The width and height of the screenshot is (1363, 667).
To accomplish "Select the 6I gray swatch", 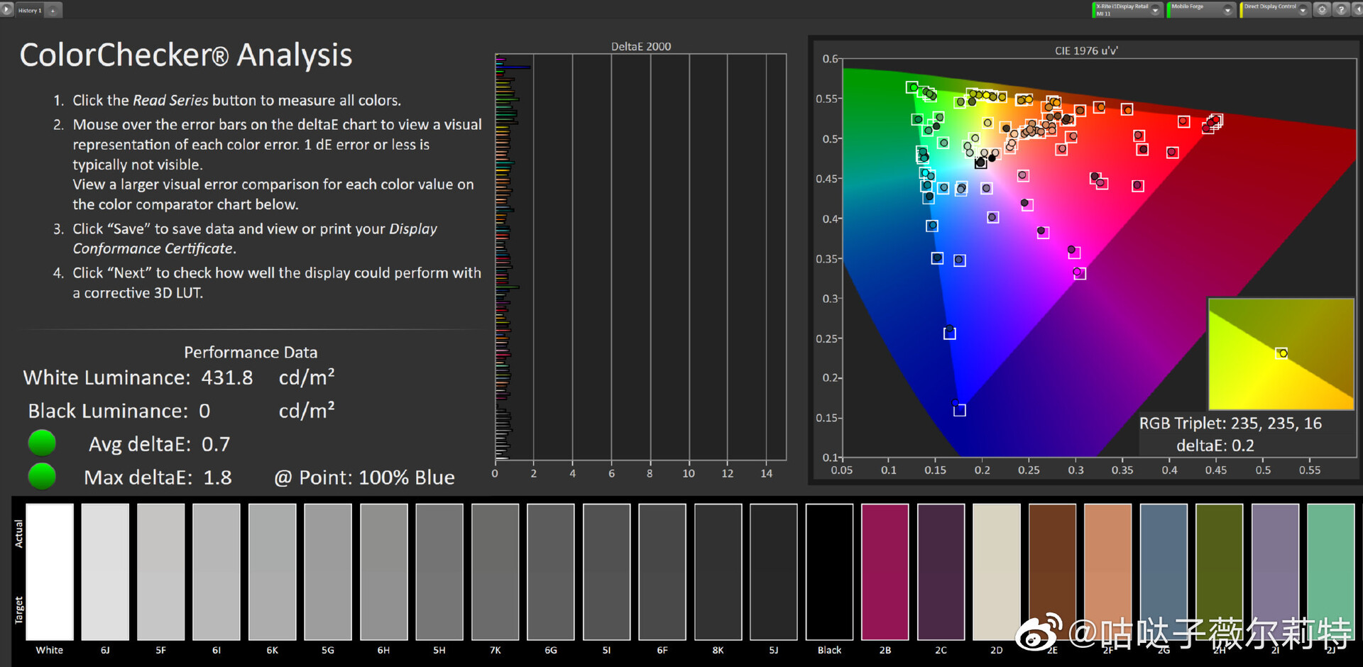I will pos(217,572).
